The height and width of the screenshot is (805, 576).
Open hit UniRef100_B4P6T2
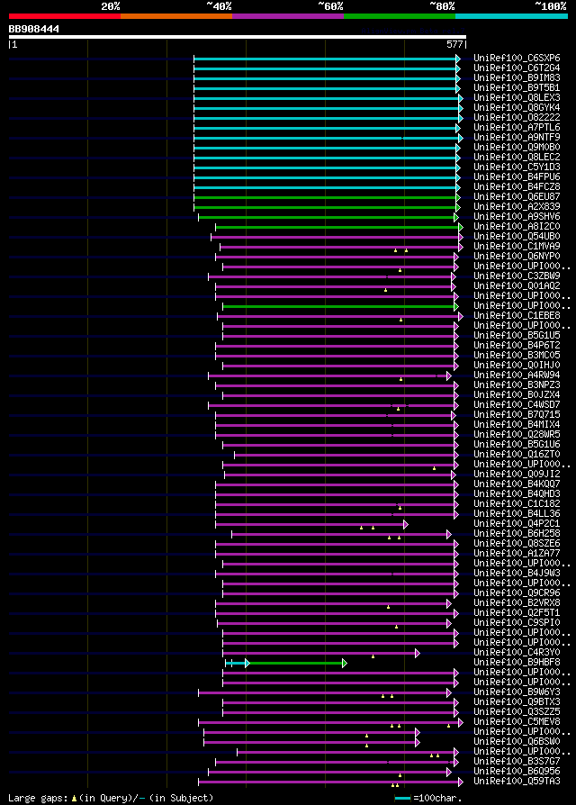pos(517,346)
